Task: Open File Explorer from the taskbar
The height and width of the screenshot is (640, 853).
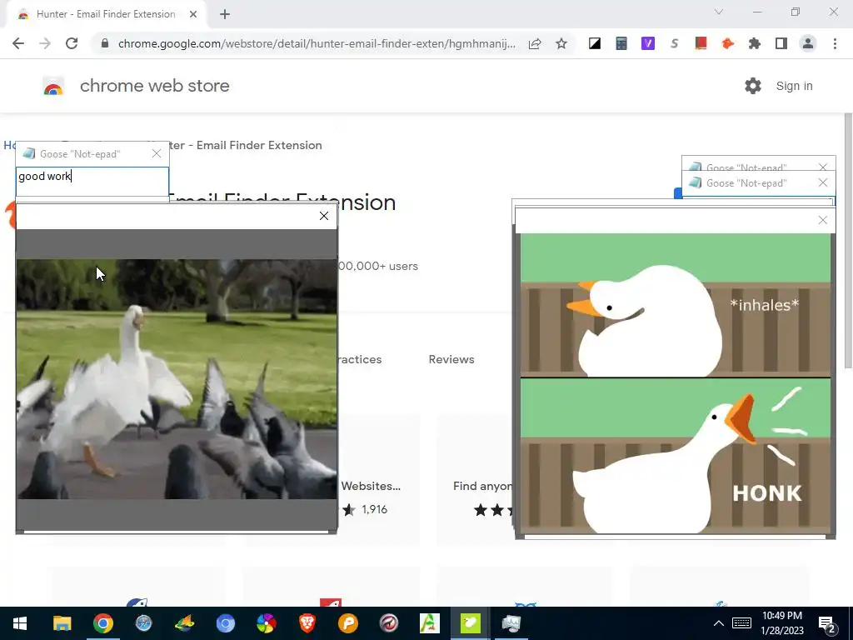Action: 62,623
